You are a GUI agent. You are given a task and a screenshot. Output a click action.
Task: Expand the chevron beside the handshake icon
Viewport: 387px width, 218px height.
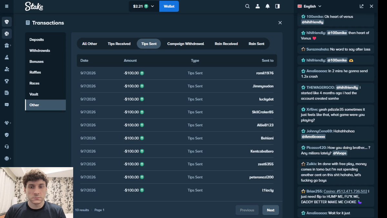point(11,123)
